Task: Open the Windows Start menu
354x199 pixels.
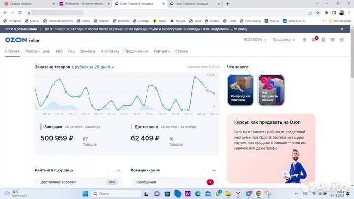Action: tap(85, 194)
